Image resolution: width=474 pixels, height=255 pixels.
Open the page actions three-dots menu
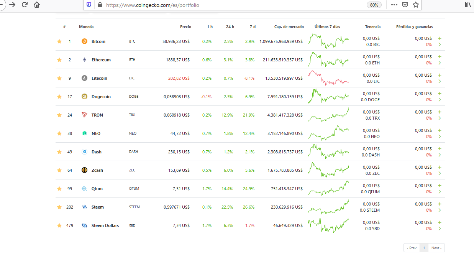pos(394,5)
